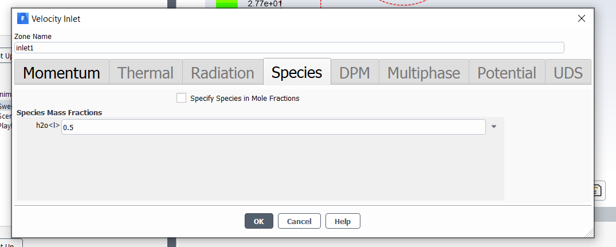Click the green colormap legend swatch
The width and height of the screenshot is (616, 247).
pyautogui.click(x=226, y=4)
